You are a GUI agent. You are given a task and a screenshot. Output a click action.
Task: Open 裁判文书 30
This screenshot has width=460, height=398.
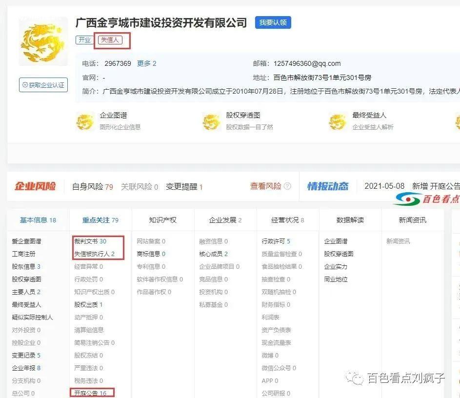(x=90, y=241)
